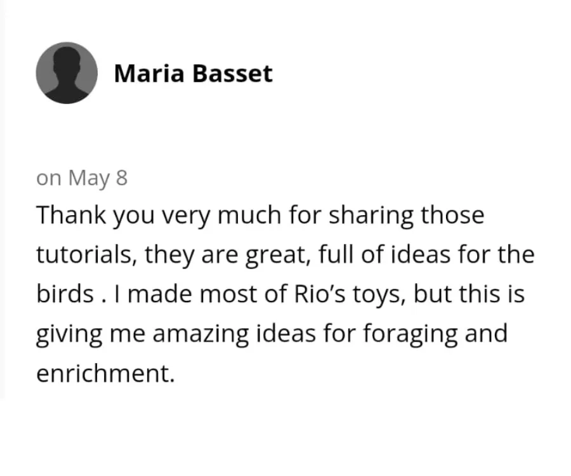571x476 pixels.
Task: Click the "8" in the comment date
Action: (x=121, y=178)
